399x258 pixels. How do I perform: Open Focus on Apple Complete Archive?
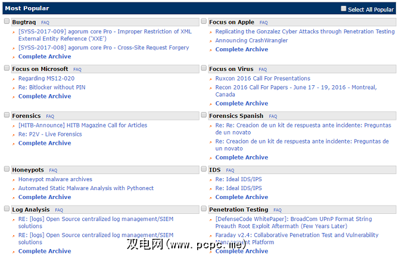click(x=242, y=49)
